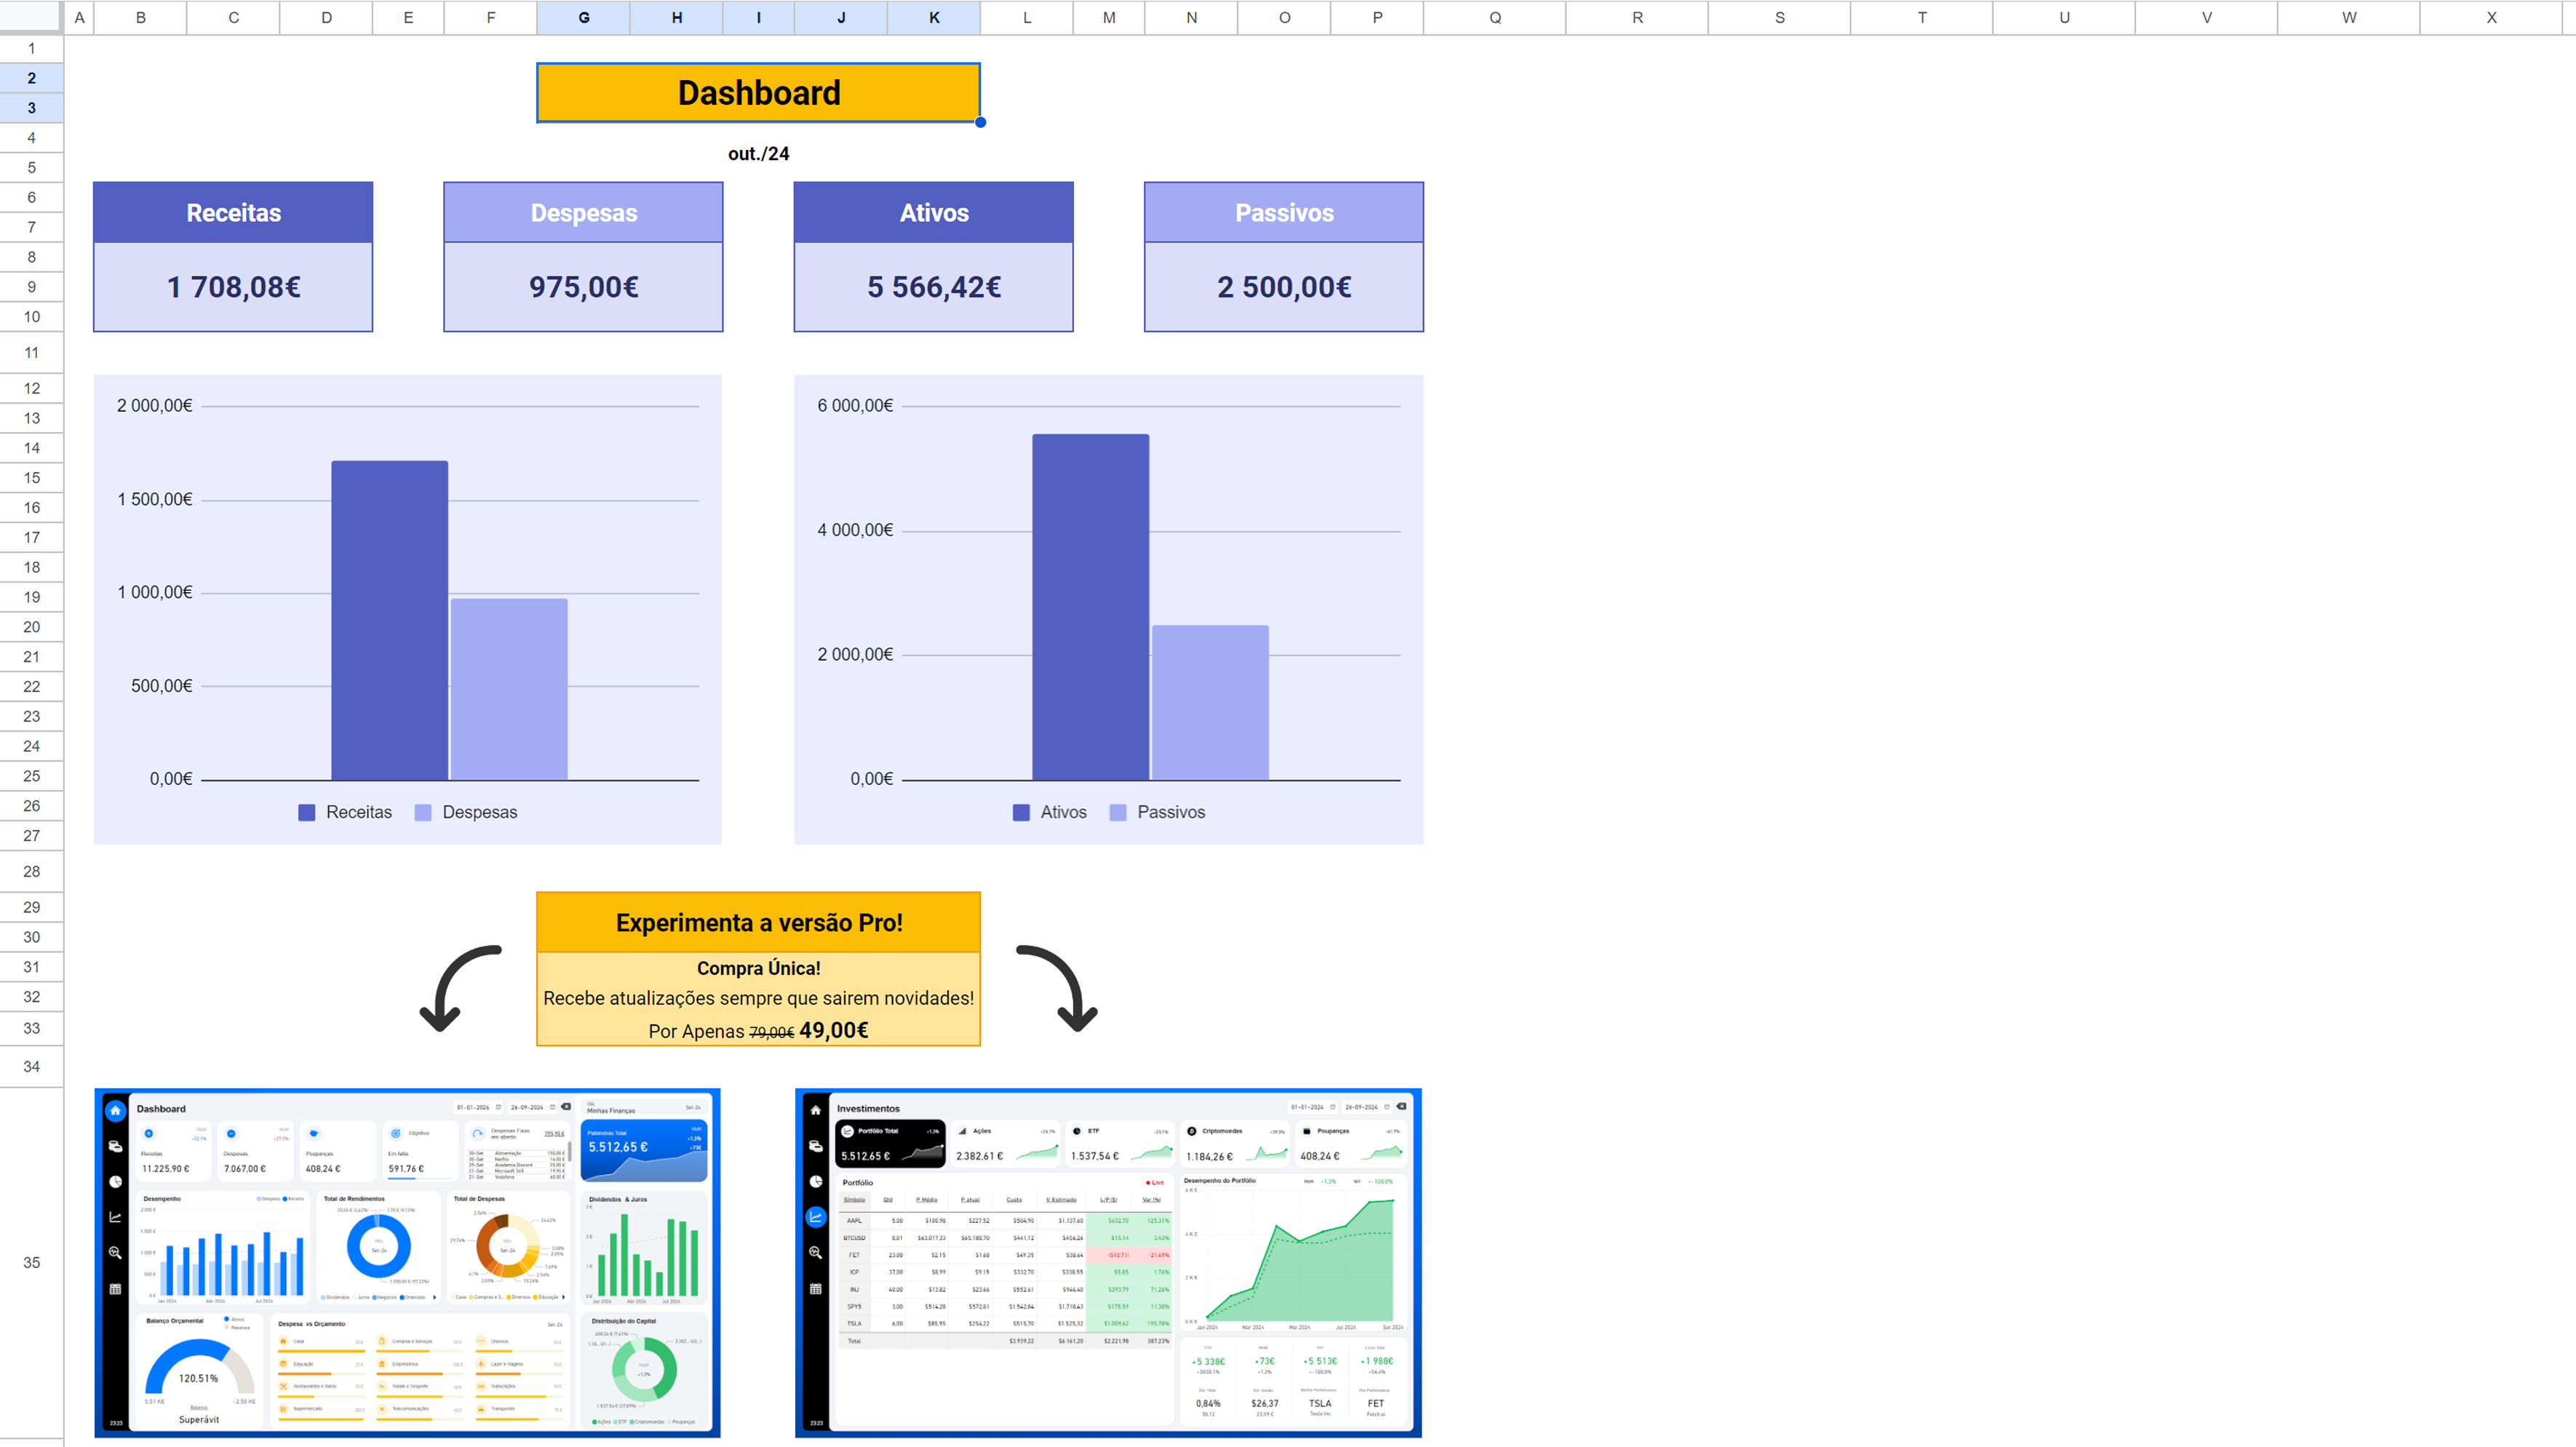Click the Experimenta a versão Pro banner
Screen dimensions: 2576x1447
(758, 922)
